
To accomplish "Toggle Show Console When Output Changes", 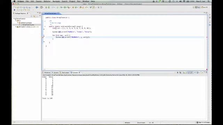I will [x=189, y=73].
